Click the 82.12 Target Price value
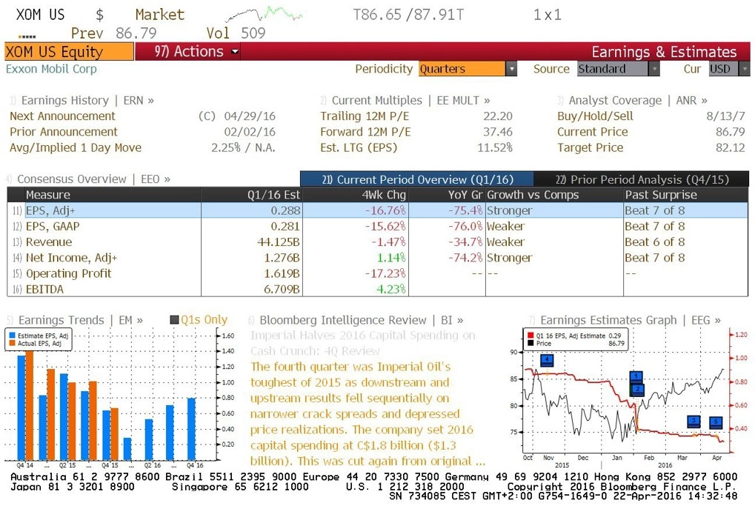This screenshot has width=755, height=506. tap(731, 148)
